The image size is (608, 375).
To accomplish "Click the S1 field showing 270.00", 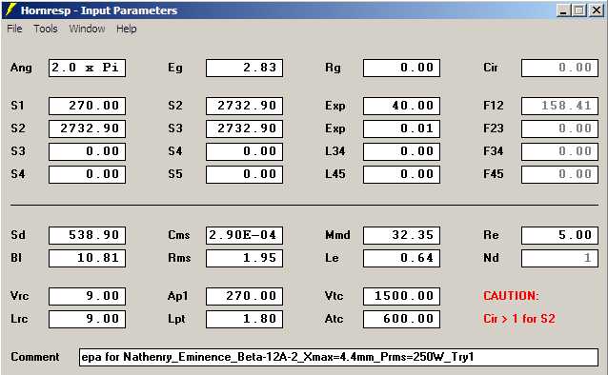I will (88, 106).
